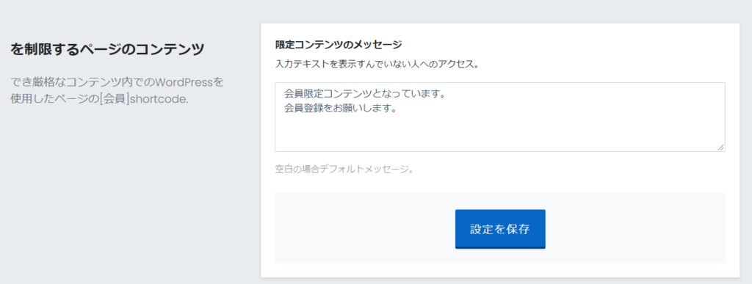This screenshot has height=284, width=752.
Task: Click the textarea resize handle corner
Action: click(x=721, y=148)
